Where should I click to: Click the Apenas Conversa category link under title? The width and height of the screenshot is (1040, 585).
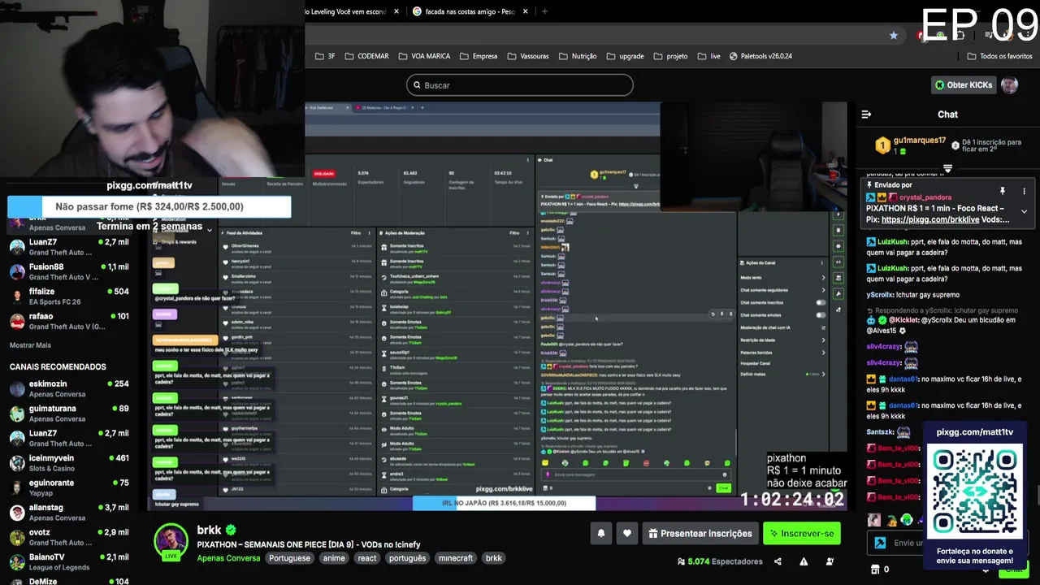(x=228, y=558)
